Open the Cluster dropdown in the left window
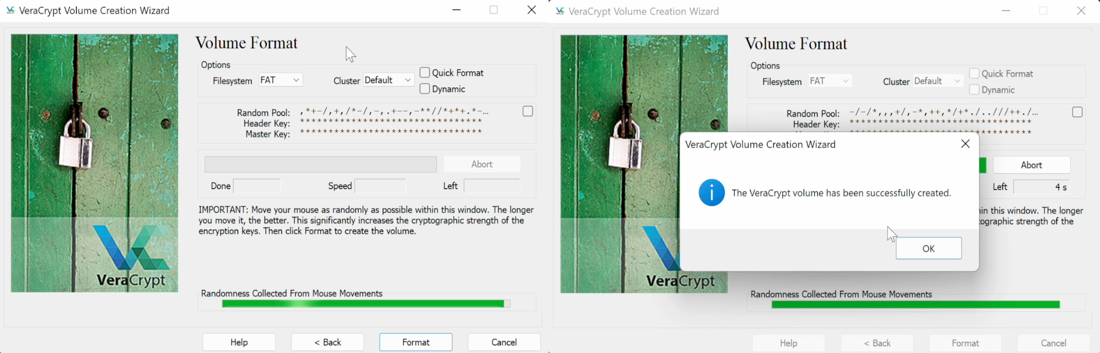Image resolution: width=1100 pixels, height=353 pixels. [388, 80]
